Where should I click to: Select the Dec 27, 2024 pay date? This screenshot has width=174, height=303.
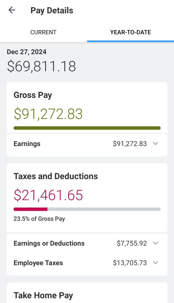click(x=26, y=52)
